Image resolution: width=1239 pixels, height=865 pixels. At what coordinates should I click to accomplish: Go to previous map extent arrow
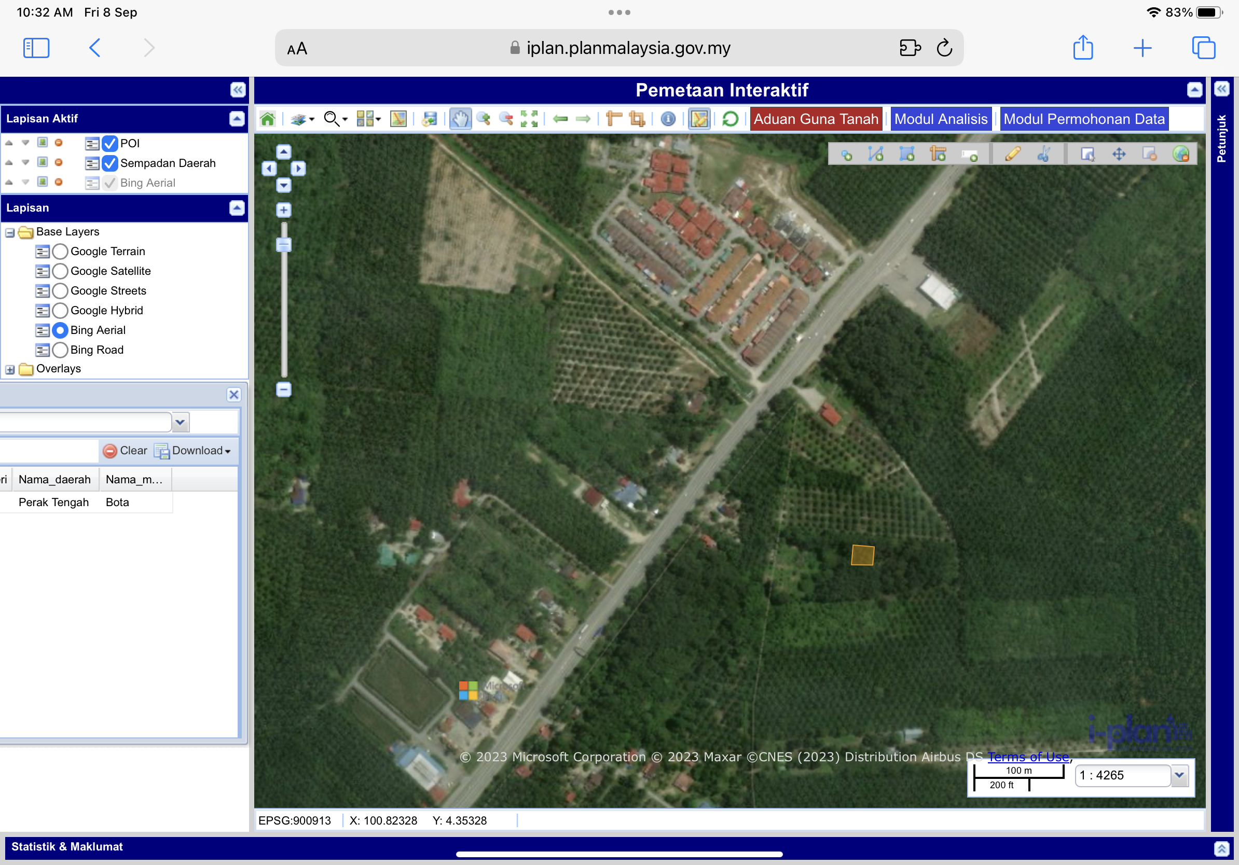coord(561,119)
